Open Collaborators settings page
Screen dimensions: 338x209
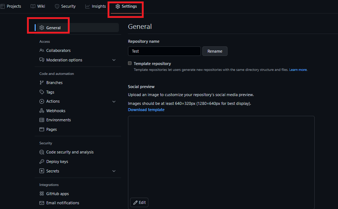(78, 50)
